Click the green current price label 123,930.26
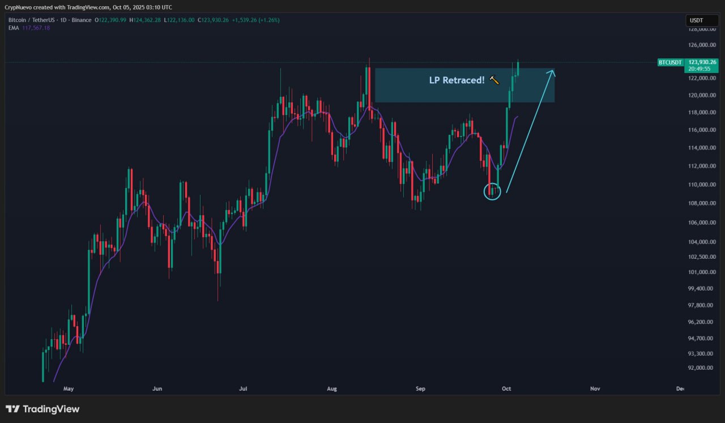 point(702,62)
